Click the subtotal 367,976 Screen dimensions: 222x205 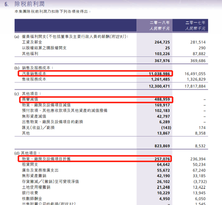pyautogui.click(x=162, y=61)
